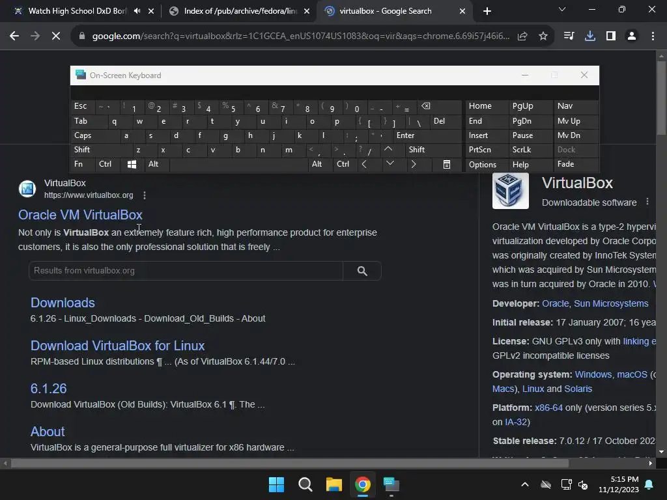This screenshot has width=667, height=500.
Task: Click the horizontal page scrollbar
Action: [x=289, y=463]
